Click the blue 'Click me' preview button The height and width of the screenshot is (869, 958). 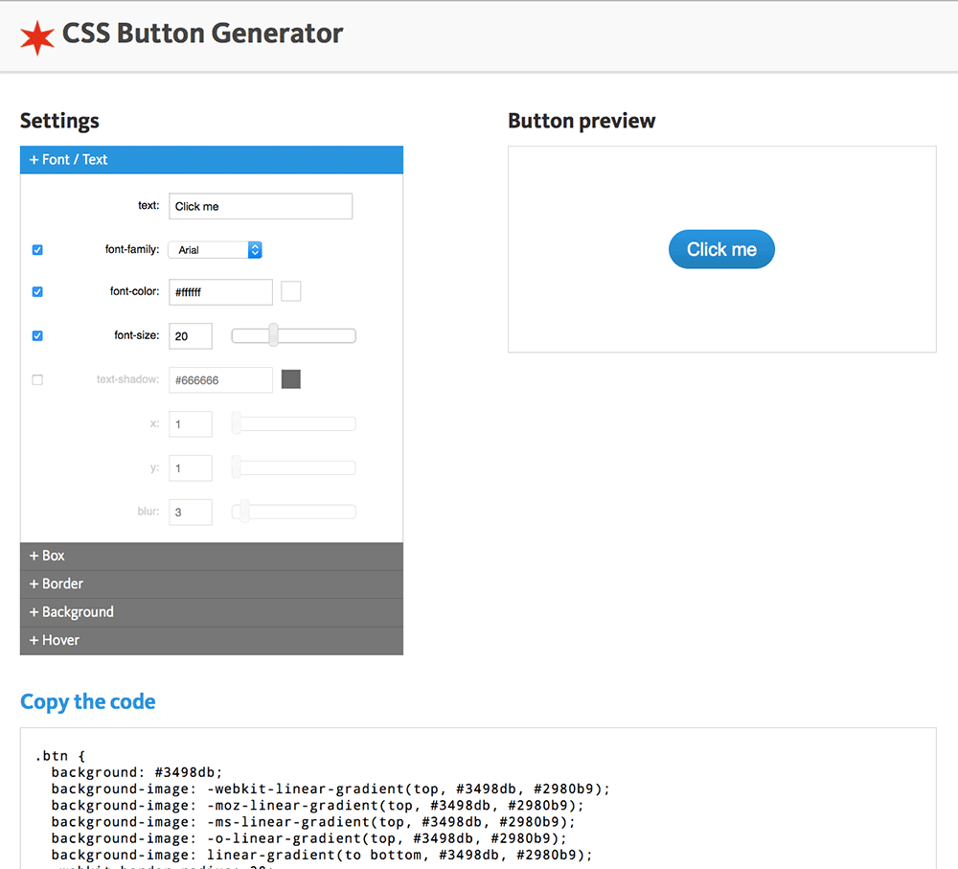(721, 249)
